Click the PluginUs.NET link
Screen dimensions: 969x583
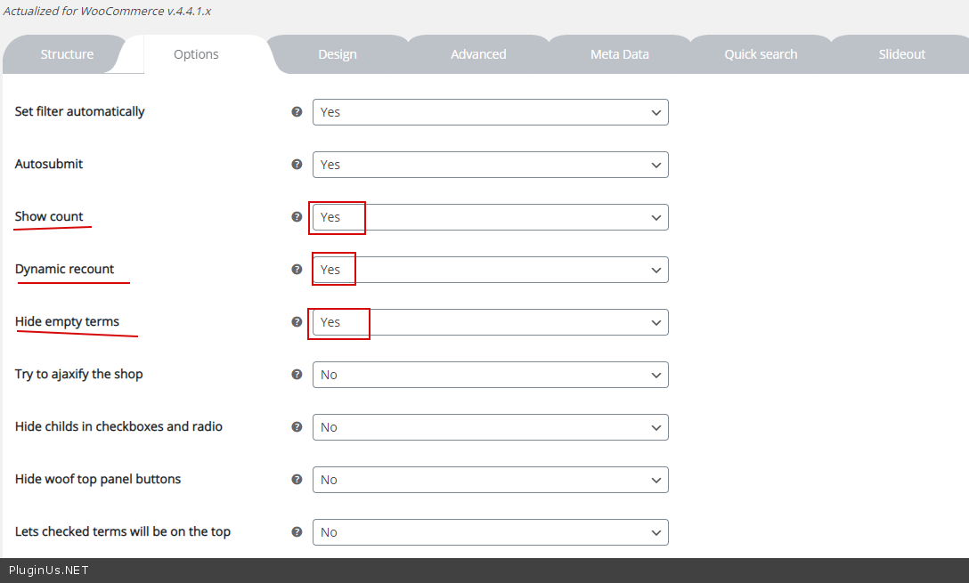coord(49,571)
